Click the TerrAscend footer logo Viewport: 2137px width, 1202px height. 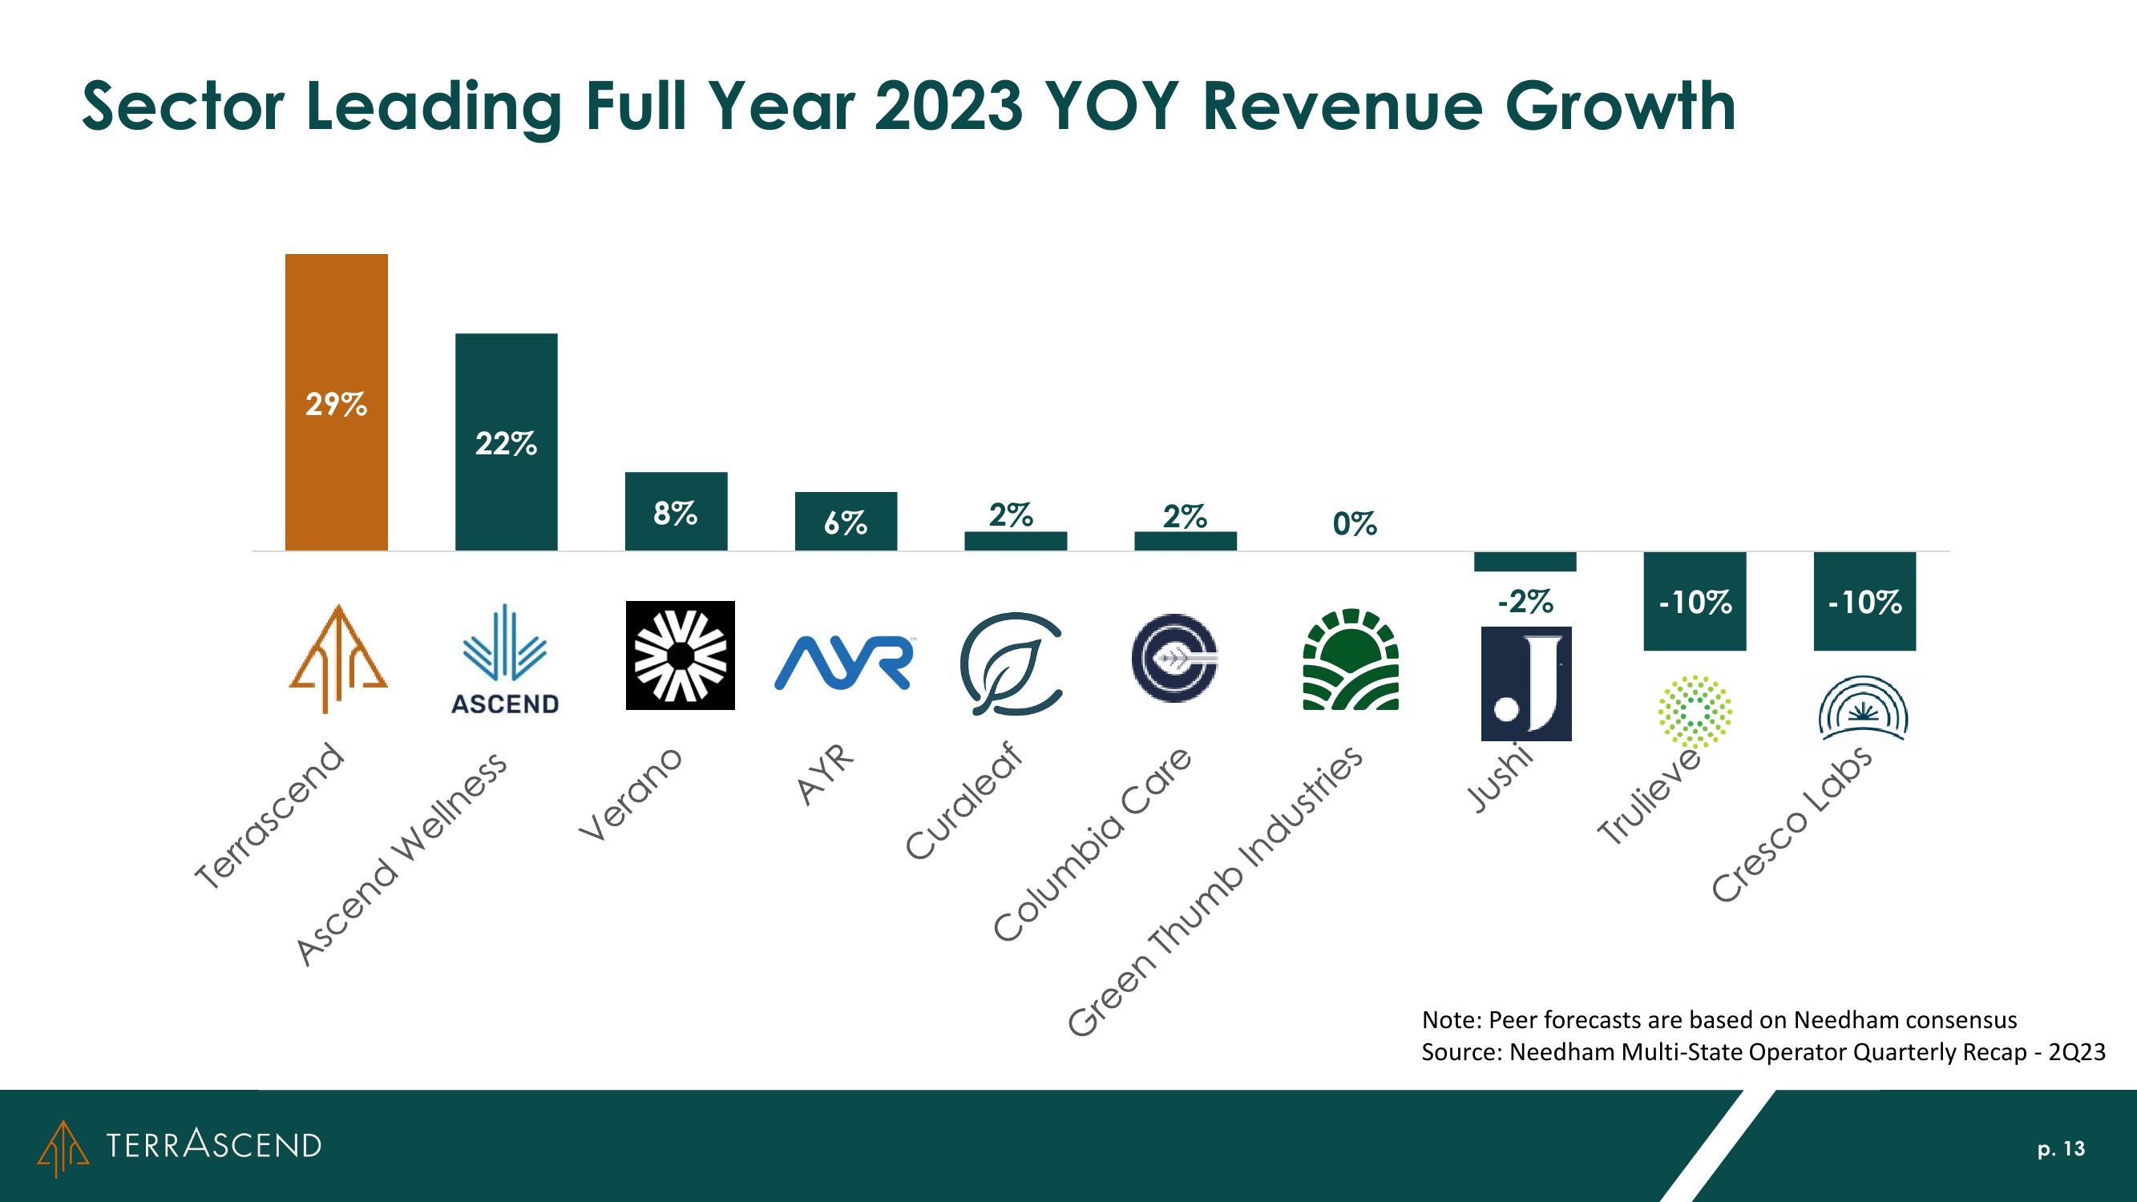click(x=180, y=1148)
